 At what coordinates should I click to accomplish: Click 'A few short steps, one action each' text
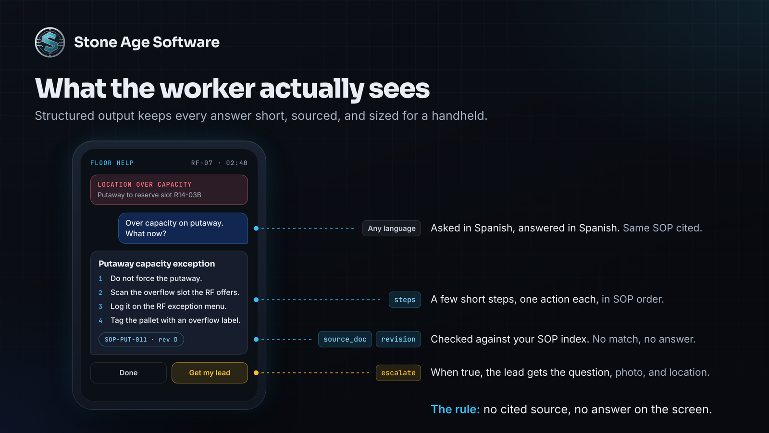tap(514, 299)
